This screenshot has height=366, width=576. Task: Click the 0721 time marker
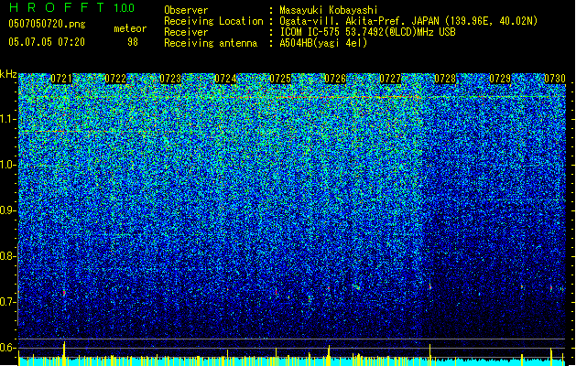tap(61, 79)
